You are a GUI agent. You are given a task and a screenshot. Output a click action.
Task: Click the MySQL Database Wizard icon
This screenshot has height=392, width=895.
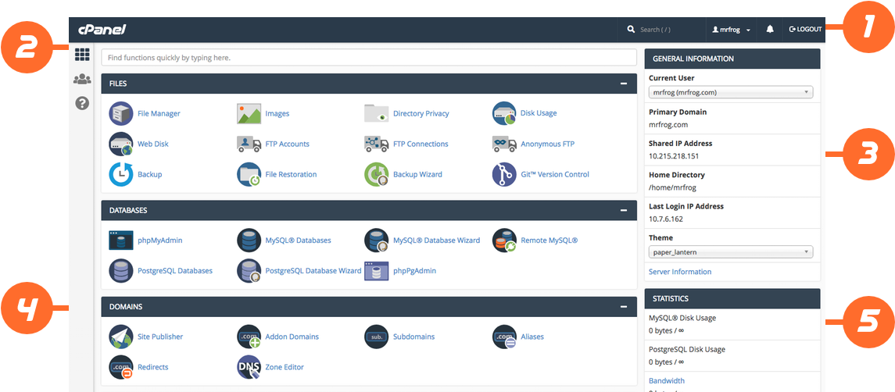click(376, 241)
